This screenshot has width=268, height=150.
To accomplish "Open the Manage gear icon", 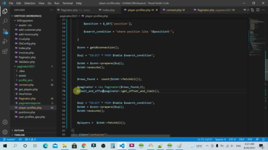I will pyautogui.click(x=5, y=132).
